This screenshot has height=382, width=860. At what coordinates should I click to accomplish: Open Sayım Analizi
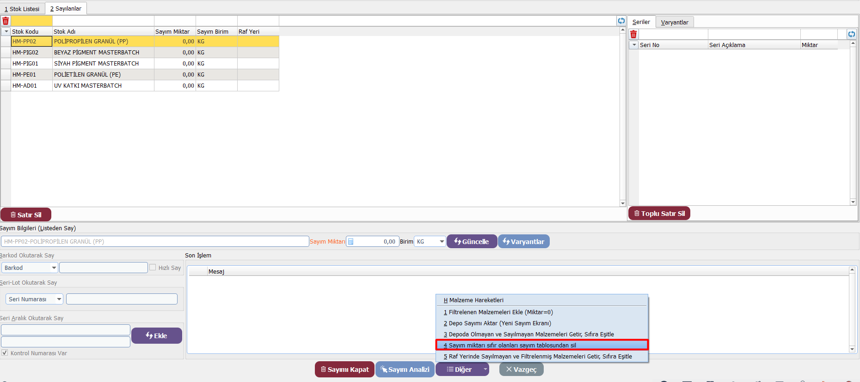(405, 370)
